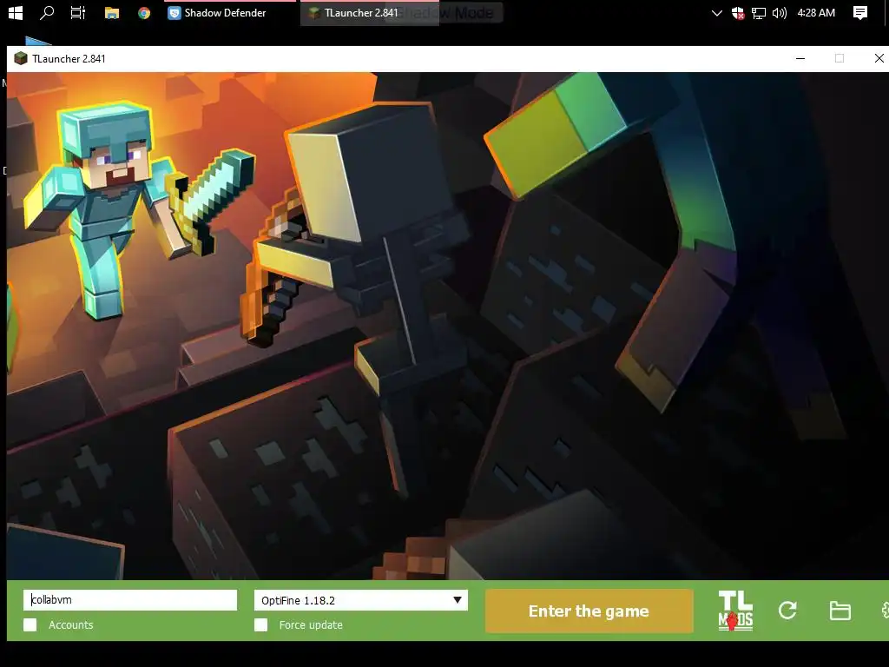Open the TL Mods icon
This screenshot has height=667, width=889.
735,611
